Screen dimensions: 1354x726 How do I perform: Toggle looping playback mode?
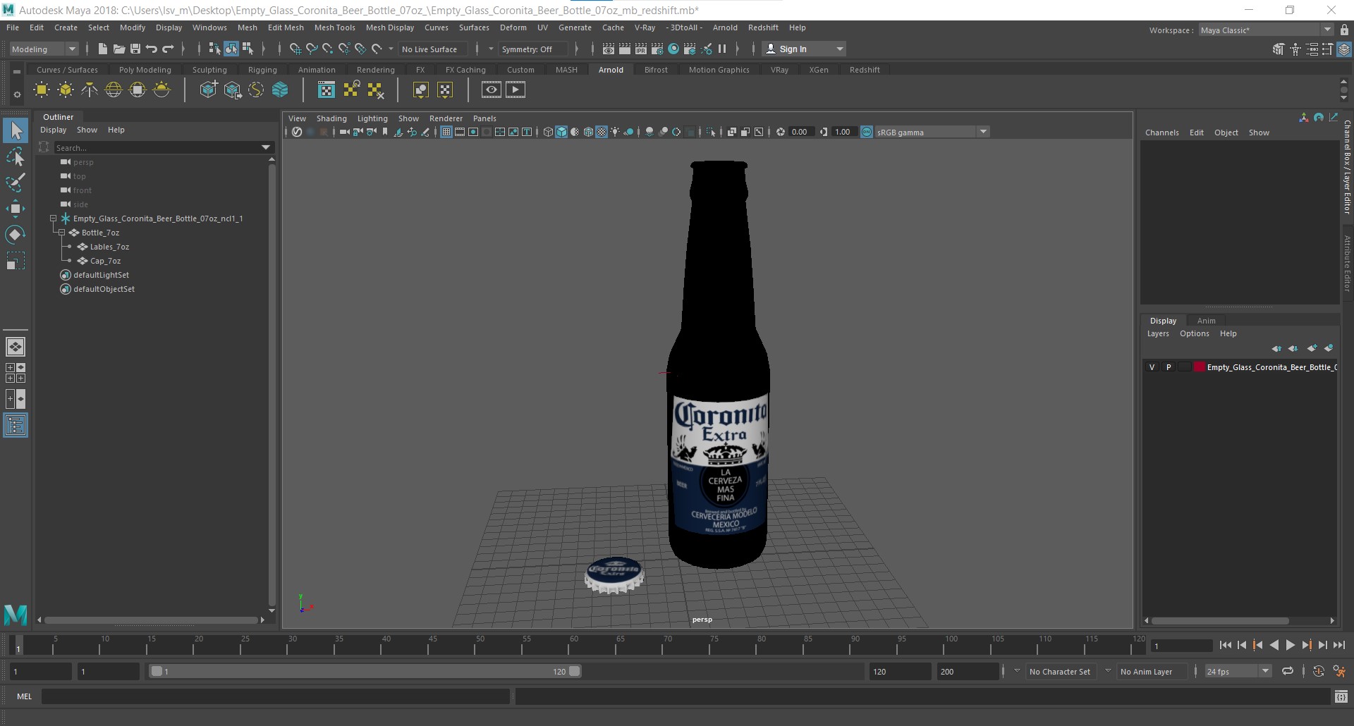pos(1288,671)
